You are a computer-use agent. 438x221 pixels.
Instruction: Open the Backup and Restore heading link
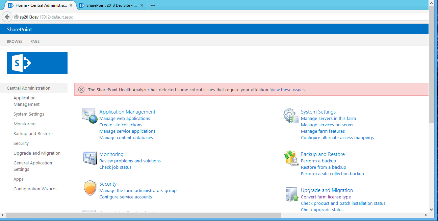point(323,154)
